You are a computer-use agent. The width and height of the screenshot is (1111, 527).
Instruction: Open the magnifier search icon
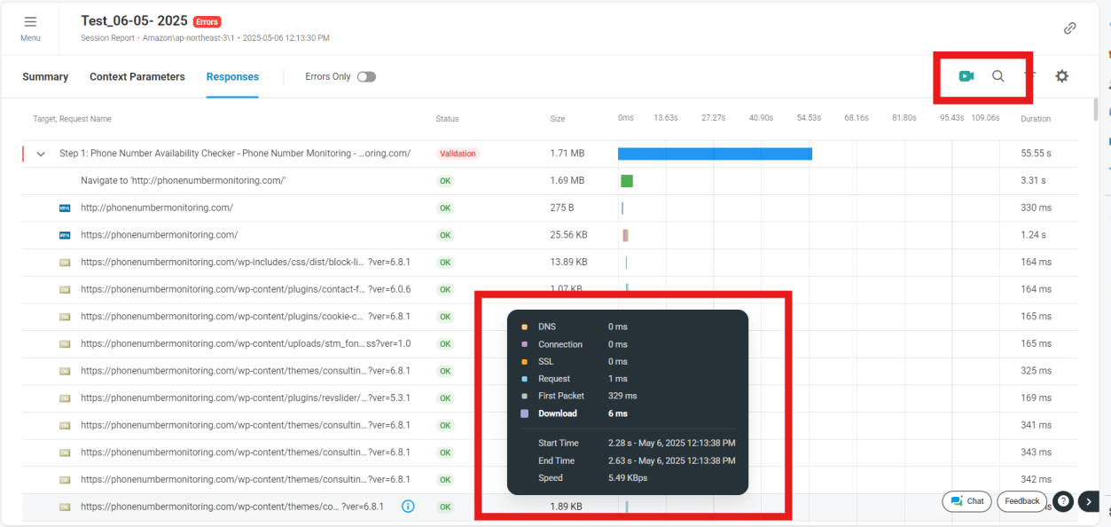[998, 76]
